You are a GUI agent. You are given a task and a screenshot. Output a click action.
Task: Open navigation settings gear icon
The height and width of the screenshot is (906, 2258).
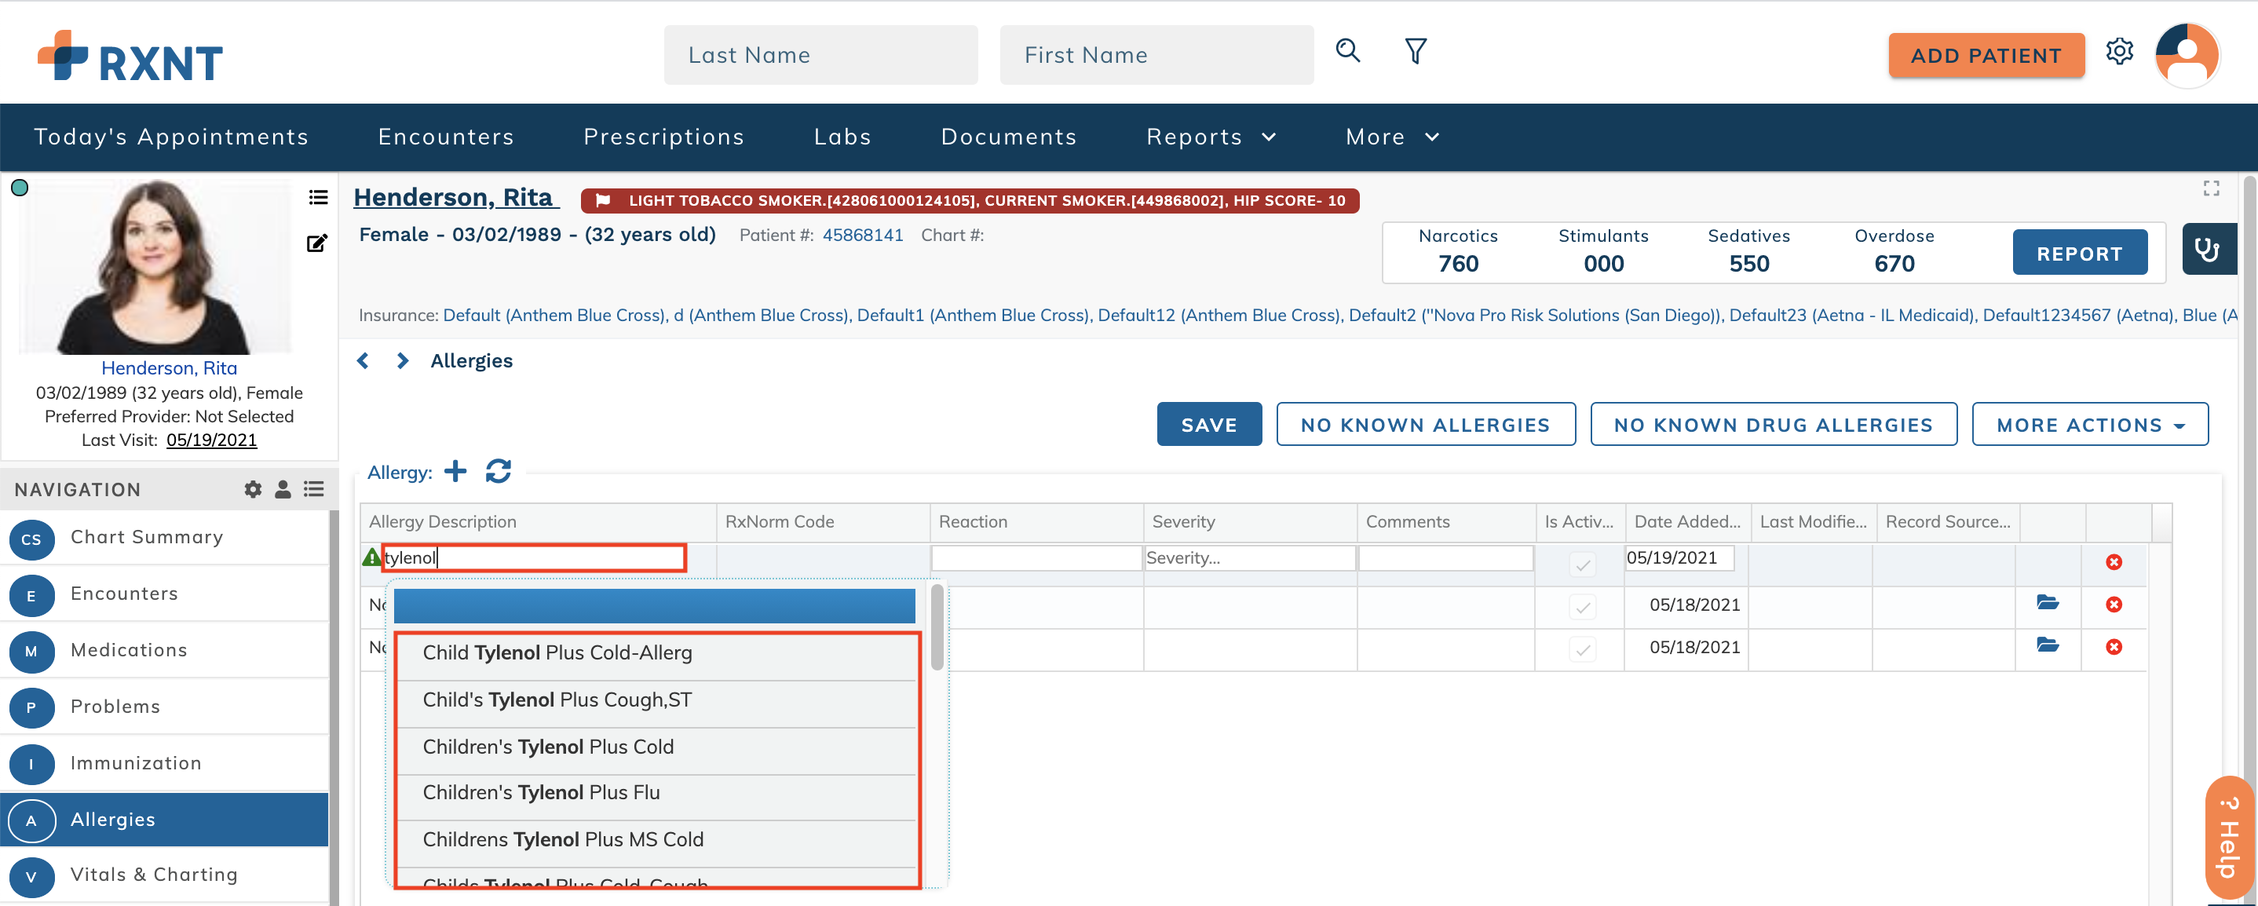click(253, 489)
